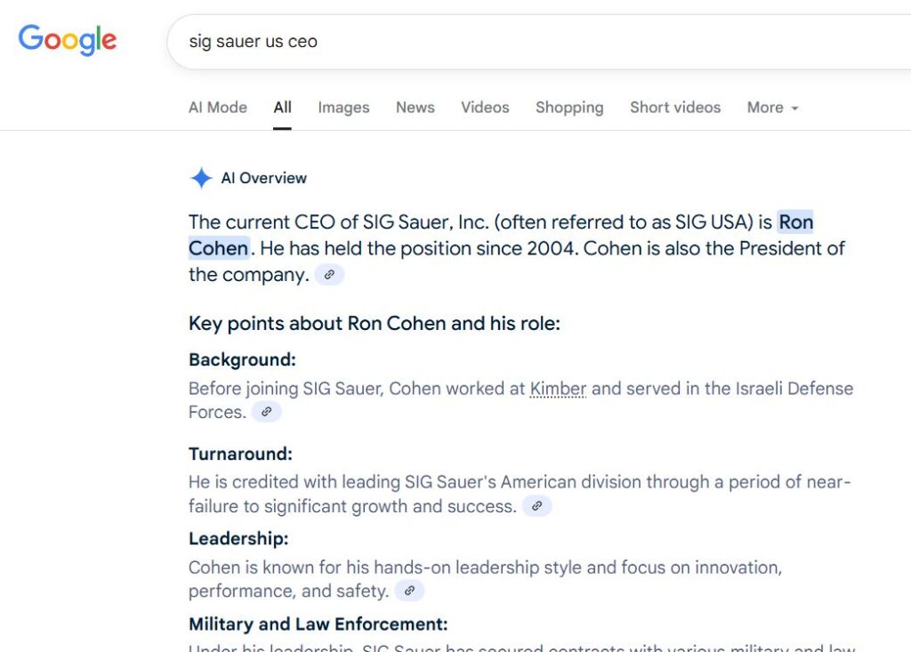Switch to AI Mode tab
This screenshot has height=652, width=911.
pyautogui.click(x=218, y=108)
